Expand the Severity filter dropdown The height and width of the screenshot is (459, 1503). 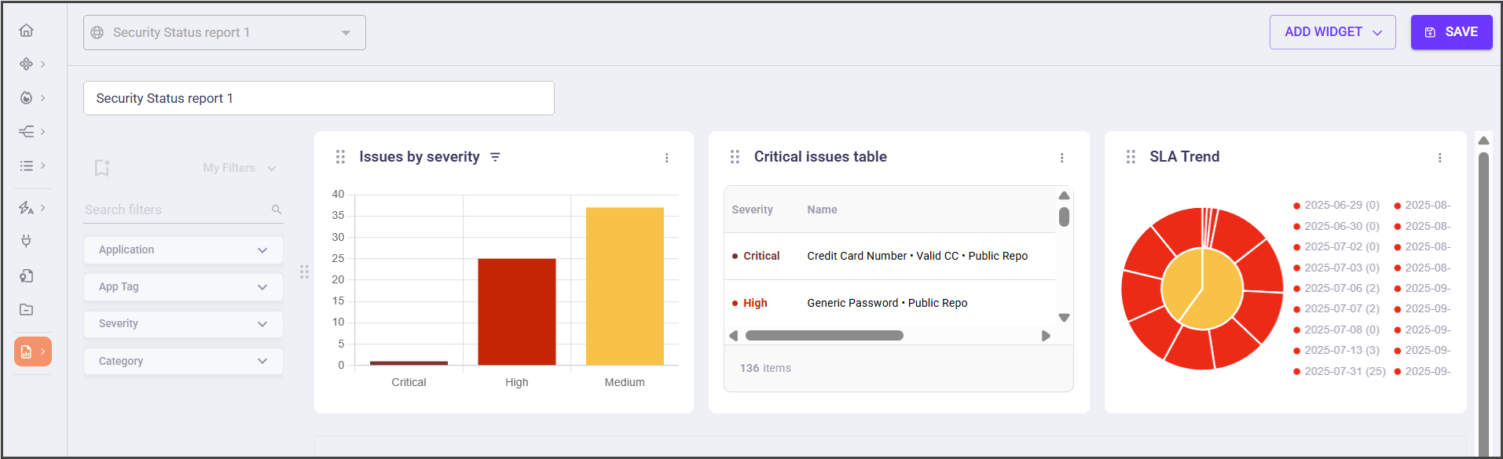click(x=183, y=324)
